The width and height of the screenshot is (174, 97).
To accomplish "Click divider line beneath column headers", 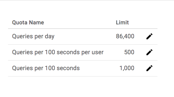I will tap(83, 29).
